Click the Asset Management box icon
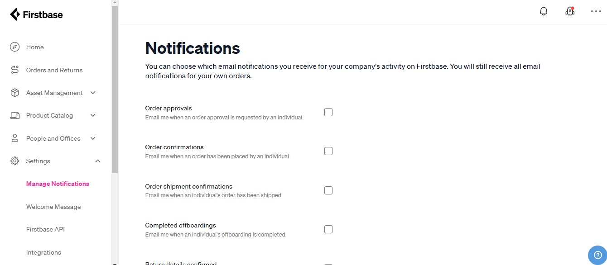The height and width of the screenshot is (265, 607). (15, 93)
